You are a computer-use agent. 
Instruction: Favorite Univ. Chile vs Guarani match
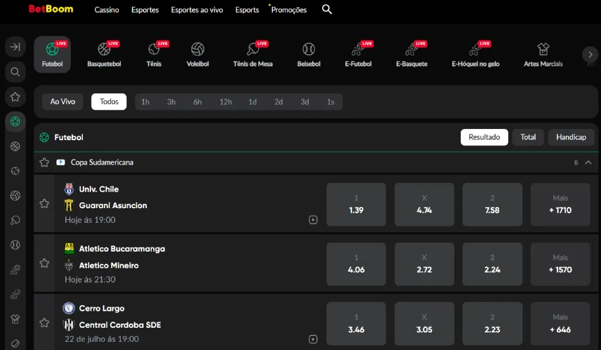(45, 203)
